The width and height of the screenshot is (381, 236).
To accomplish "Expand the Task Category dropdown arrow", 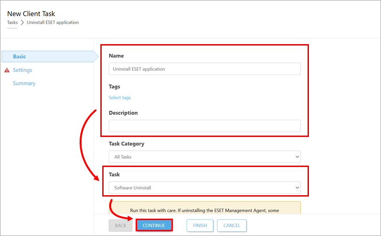I will pos(297,157).
